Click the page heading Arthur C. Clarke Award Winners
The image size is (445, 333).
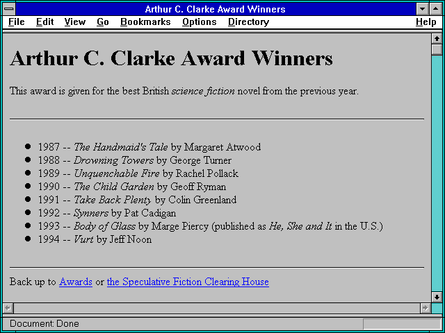tap(171, 58)
